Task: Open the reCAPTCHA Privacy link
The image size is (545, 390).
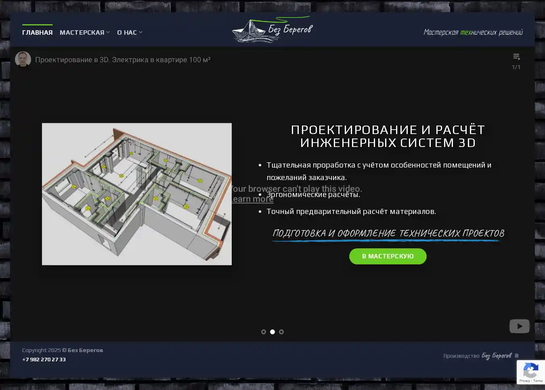Action: [524, 381]
